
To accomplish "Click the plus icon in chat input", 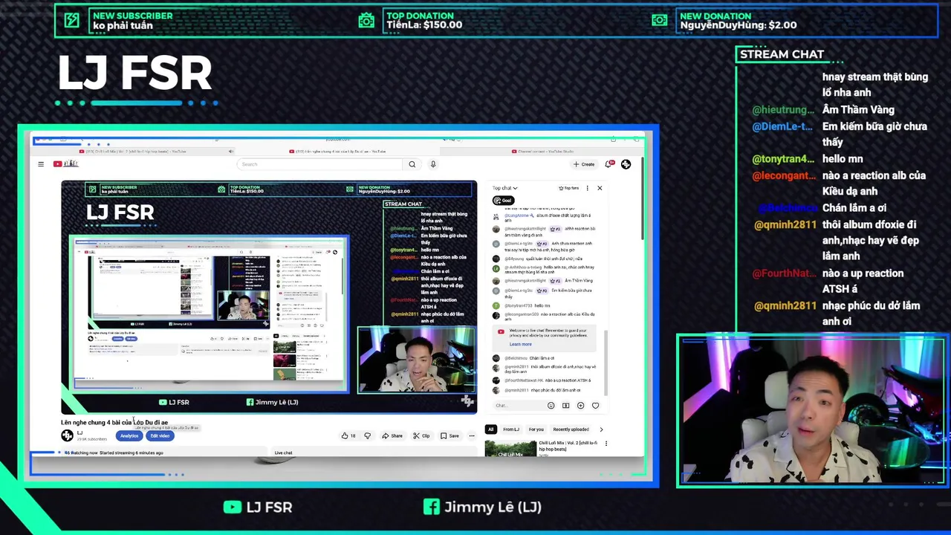I will pyautogui.click(x=580, y=406).
